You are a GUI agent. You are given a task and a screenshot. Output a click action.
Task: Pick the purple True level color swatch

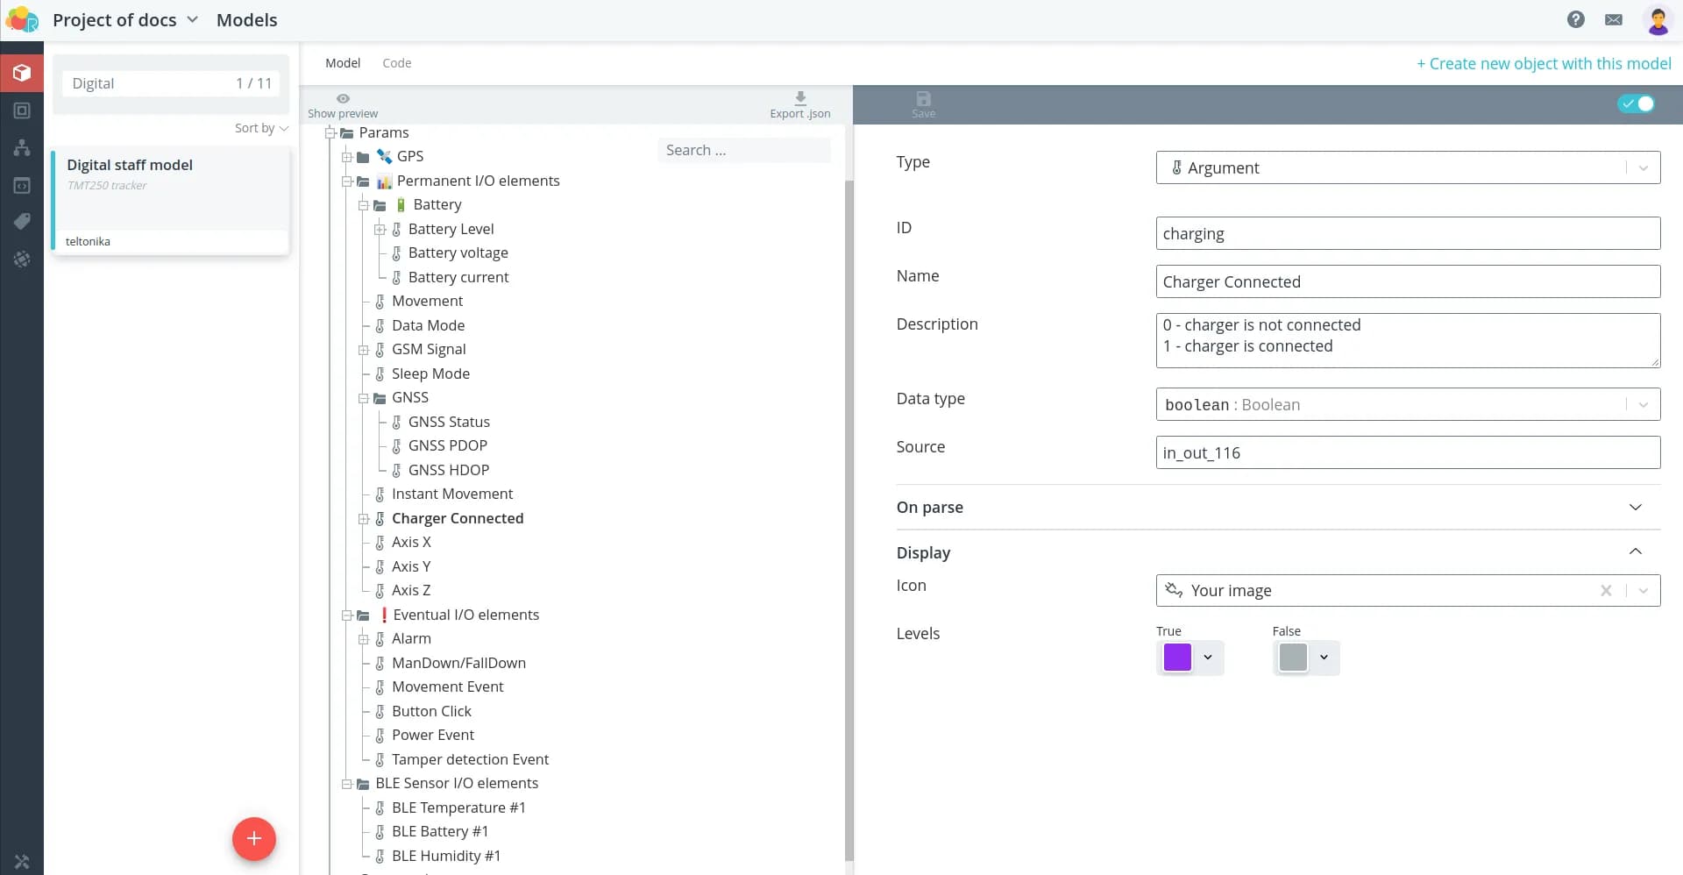[x=1177, y=658]
